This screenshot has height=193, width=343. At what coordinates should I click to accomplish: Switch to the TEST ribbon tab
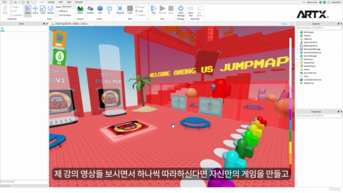pos(61,2)
